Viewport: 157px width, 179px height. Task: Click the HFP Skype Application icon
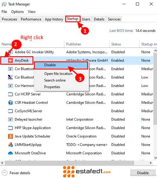pos(11,128)
